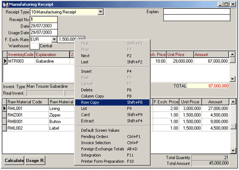
Task: Click the Date input field
Action: [44, 26]
